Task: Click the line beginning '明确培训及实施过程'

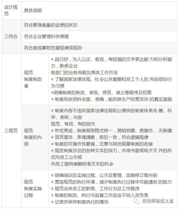Action: 104,175
